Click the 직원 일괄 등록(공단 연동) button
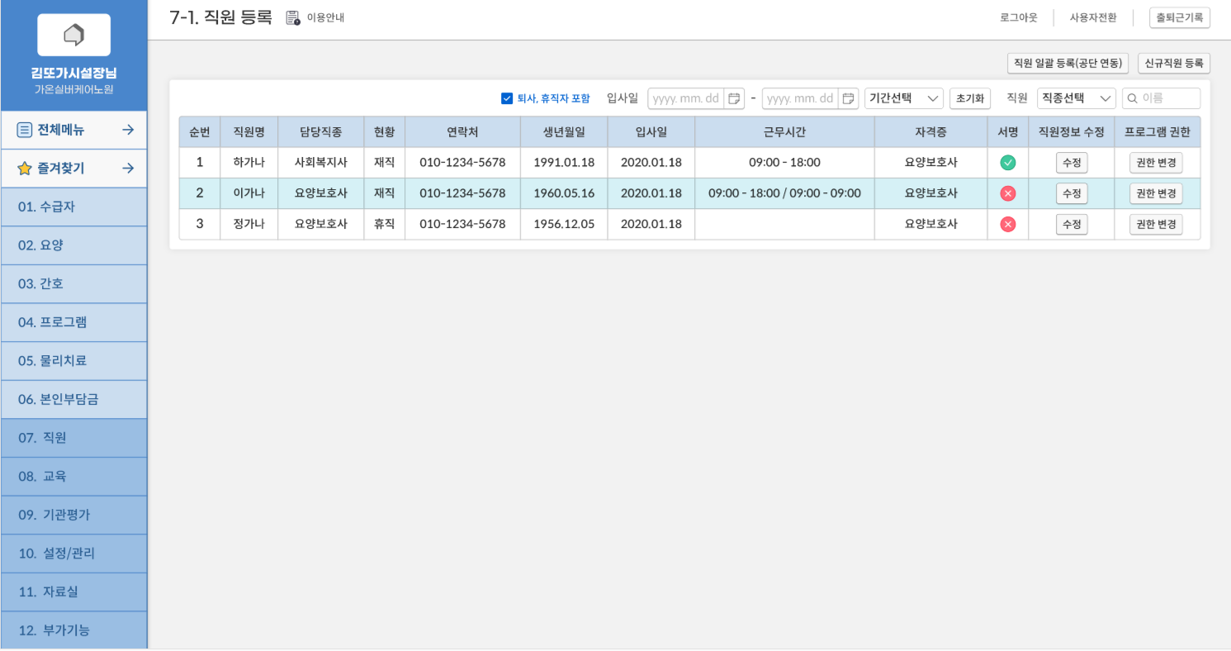The height and width of the screenshot is (651, 1231). (1068, 63)
